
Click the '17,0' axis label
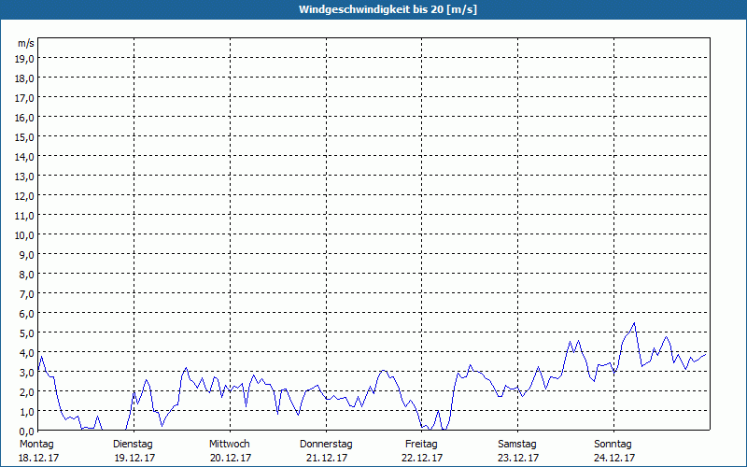(25, 98)
